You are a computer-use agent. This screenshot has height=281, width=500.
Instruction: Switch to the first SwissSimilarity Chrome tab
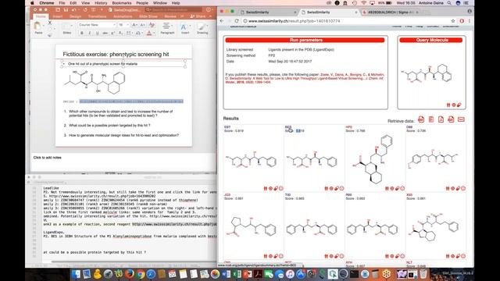coord(268,12)
